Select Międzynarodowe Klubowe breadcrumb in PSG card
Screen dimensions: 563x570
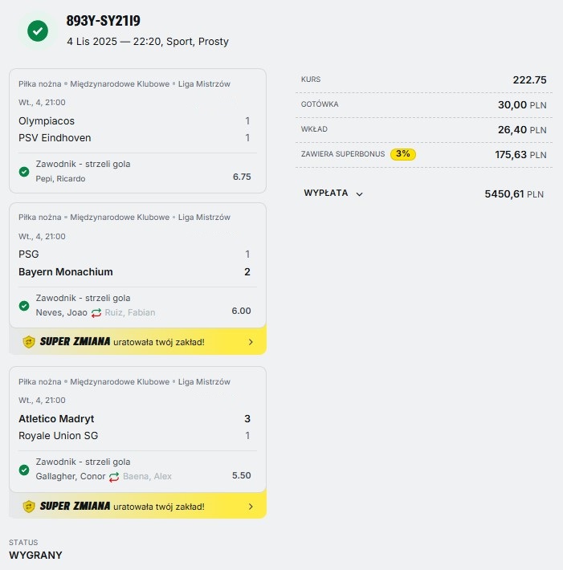tap(120, 217)
